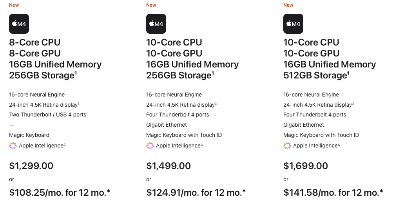
Task: Click the Apple Intelligence icon in the $1,299.00 model
Action: tap(13, 146)
